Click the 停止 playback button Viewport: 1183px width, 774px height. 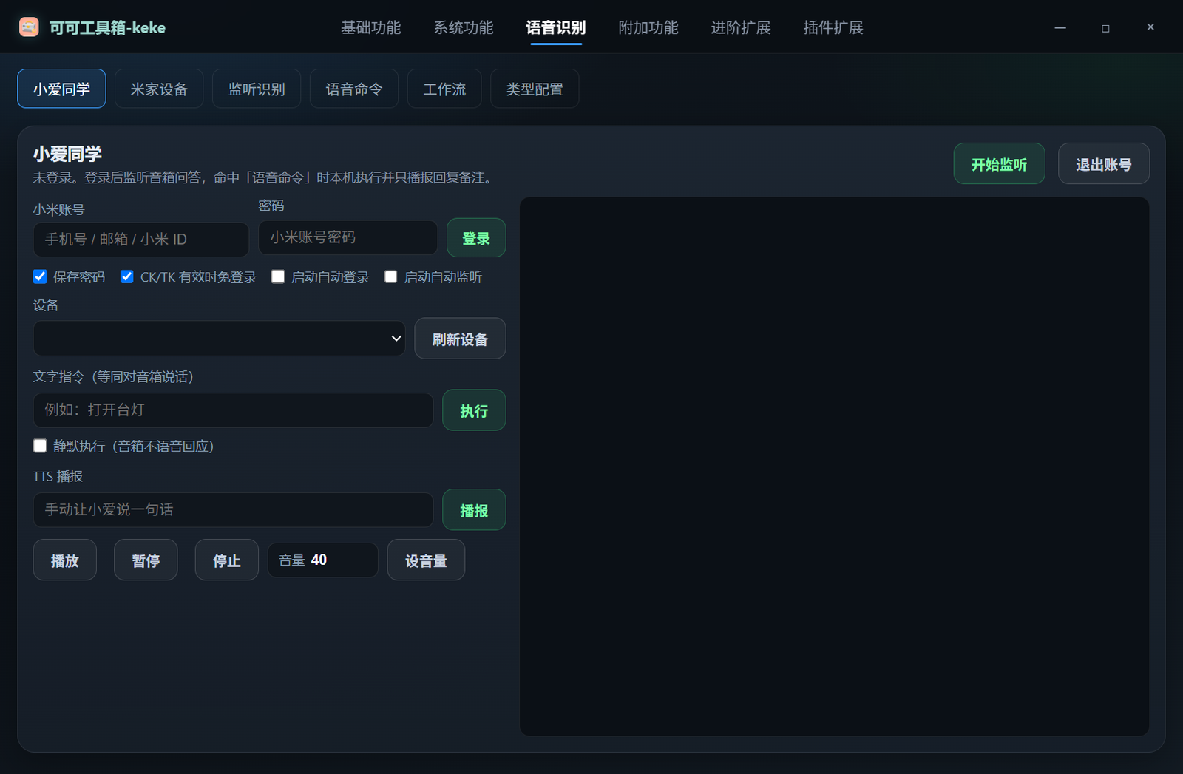(227, 560)
